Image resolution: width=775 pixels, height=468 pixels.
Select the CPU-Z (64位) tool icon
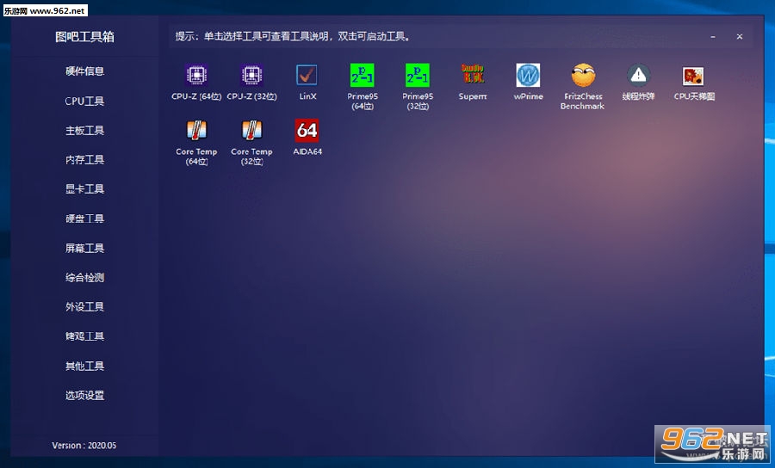click(196, 75)
